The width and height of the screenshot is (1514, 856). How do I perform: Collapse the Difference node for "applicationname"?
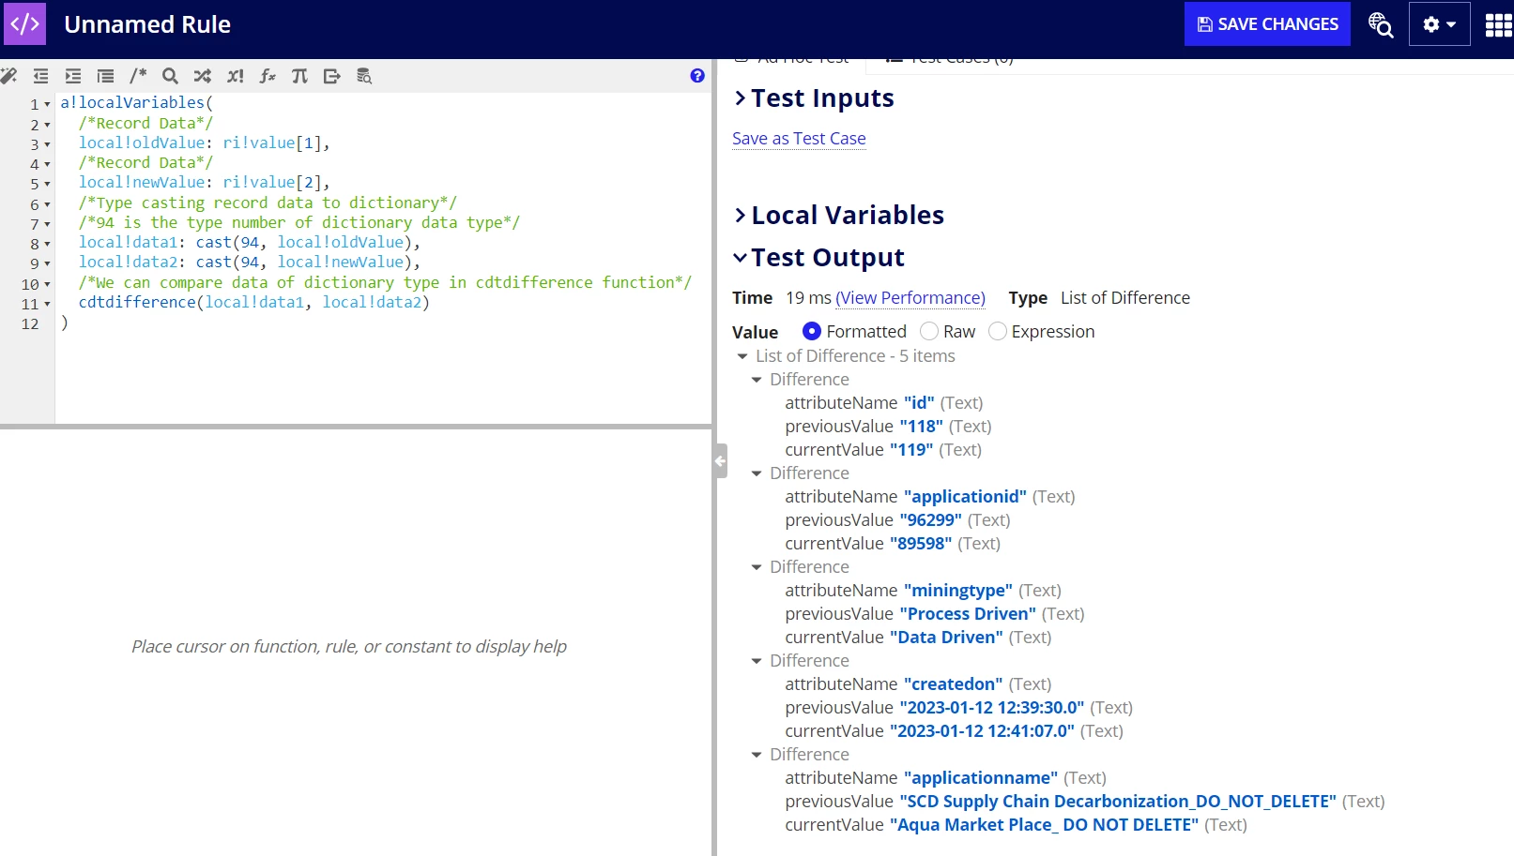click(757, 755)
